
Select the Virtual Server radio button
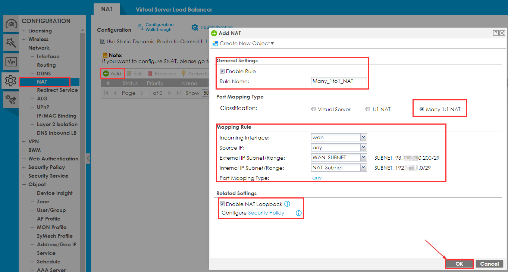tap(313, 109)
